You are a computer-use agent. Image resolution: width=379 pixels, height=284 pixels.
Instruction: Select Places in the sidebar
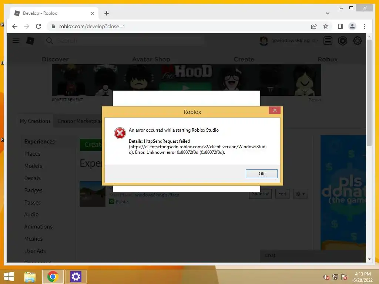click(x=32, y=153)
